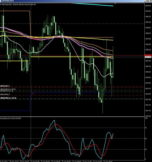
Task: Click price scale value 1843.45
Action: coord(148,6)
